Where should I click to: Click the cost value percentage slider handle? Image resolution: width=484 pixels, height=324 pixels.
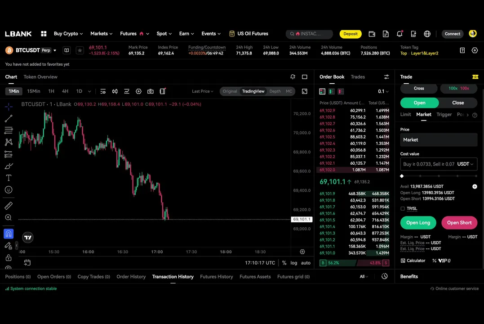(x=402, y=176)
